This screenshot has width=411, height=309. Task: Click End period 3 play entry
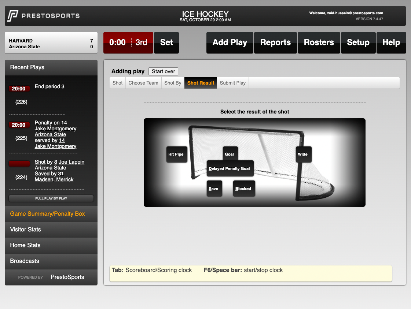tap(49, 87)
